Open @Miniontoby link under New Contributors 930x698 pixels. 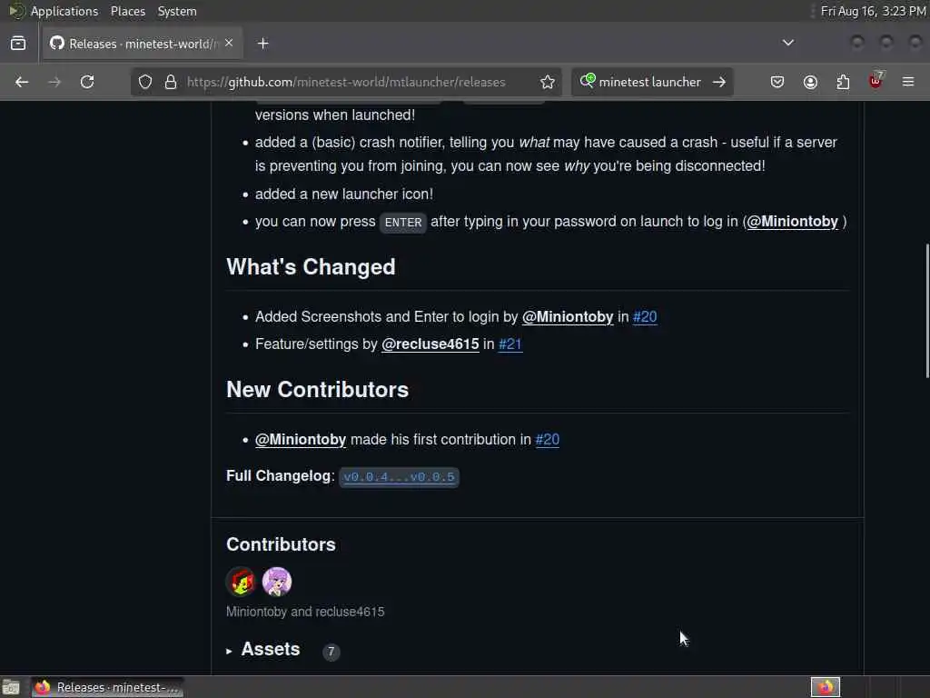click(301, 440)
